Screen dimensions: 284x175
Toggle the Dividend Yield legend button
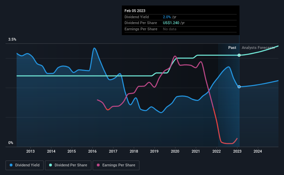pyautogui.click(x=25, y=165)
